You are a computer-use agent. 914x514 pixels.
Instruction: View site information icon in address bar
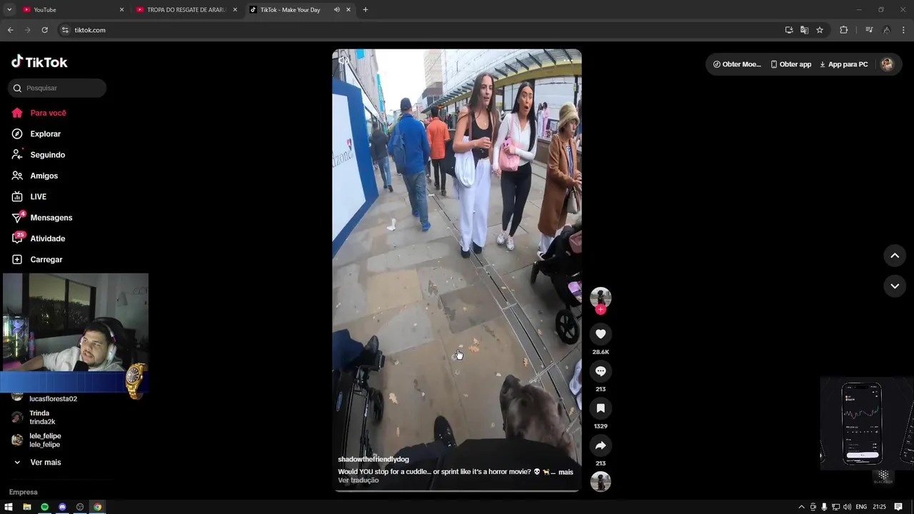[65, 30]
